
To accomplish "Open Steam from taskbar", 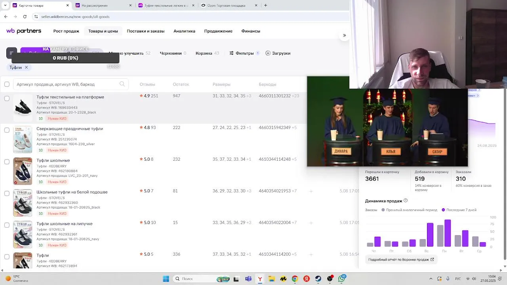I will [318, 279].
